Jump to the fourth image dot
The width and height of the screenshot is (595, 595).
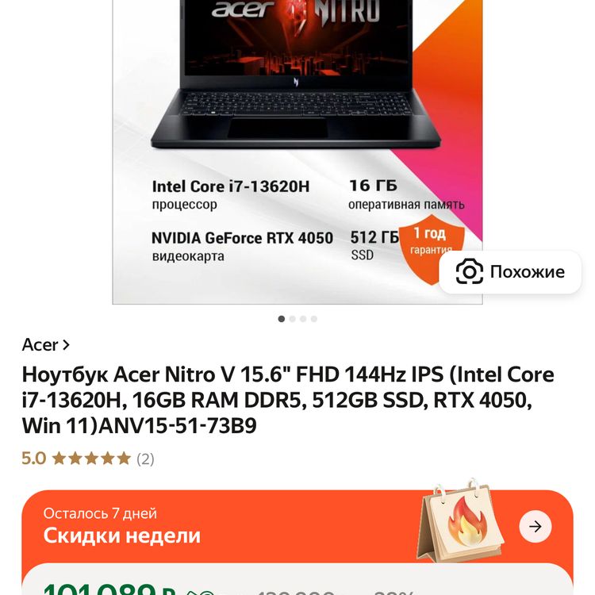coord(314,319)
